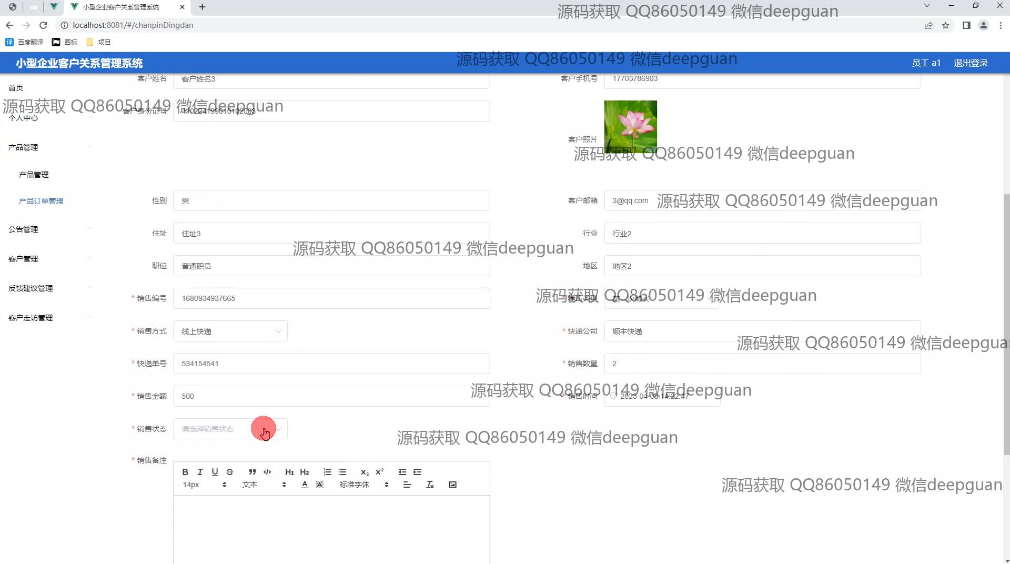Insert an ordered numbered list

click(327, 472)
